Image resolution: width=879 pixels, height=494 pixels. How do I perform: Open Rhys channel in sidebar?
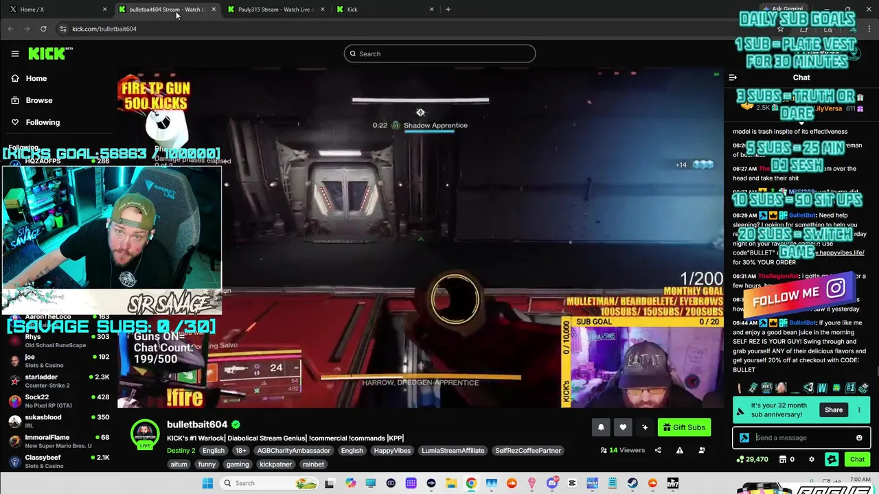58,341
